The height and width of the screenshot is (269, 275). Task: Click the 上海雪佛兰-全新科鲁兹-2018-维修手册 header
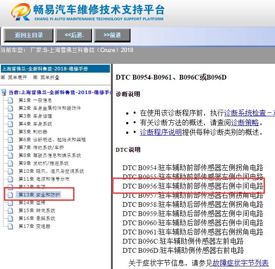(56, 69)
